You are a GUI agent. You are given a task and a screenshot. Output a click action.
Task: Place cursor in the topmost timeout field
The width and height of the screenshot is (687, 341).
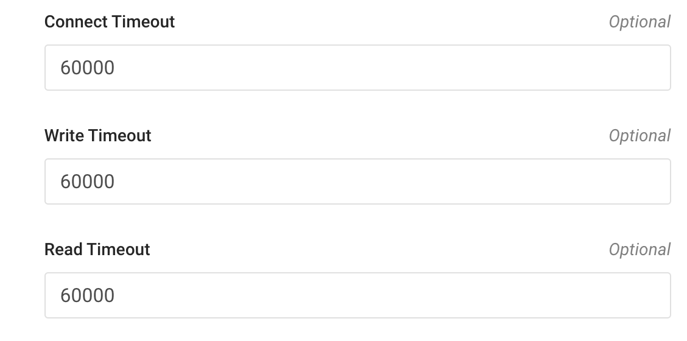[x=358, y=68]
